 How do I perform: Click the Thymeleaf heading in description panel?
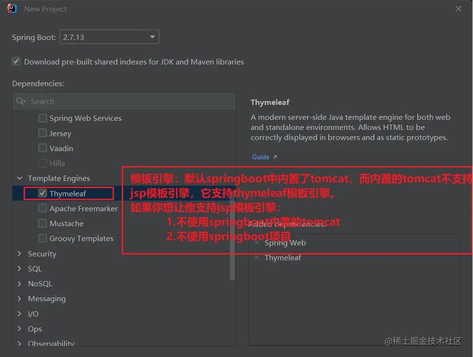270,102
